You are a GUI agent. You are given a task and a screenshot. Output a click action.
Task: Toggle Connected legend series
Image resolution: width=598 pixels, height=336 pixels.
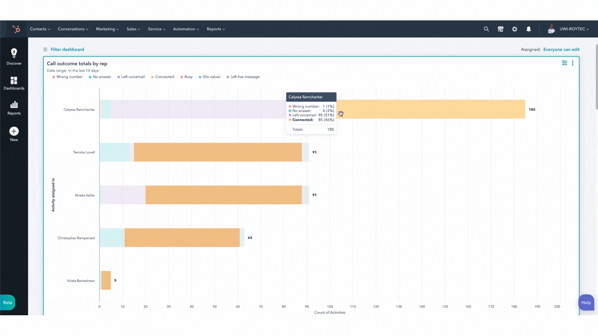coord(164,77)
